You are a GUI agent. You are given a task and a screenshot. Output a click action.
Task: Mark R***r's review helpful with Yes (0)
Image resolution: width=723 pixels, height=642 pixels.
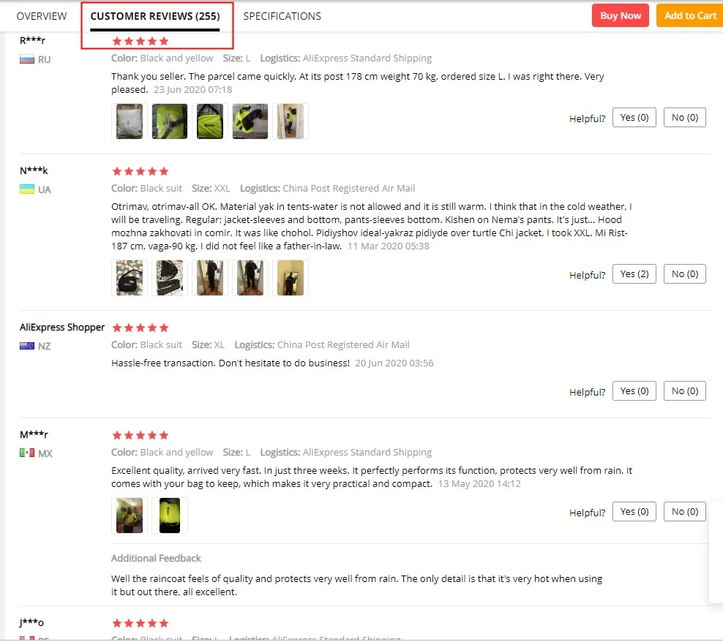634,118
